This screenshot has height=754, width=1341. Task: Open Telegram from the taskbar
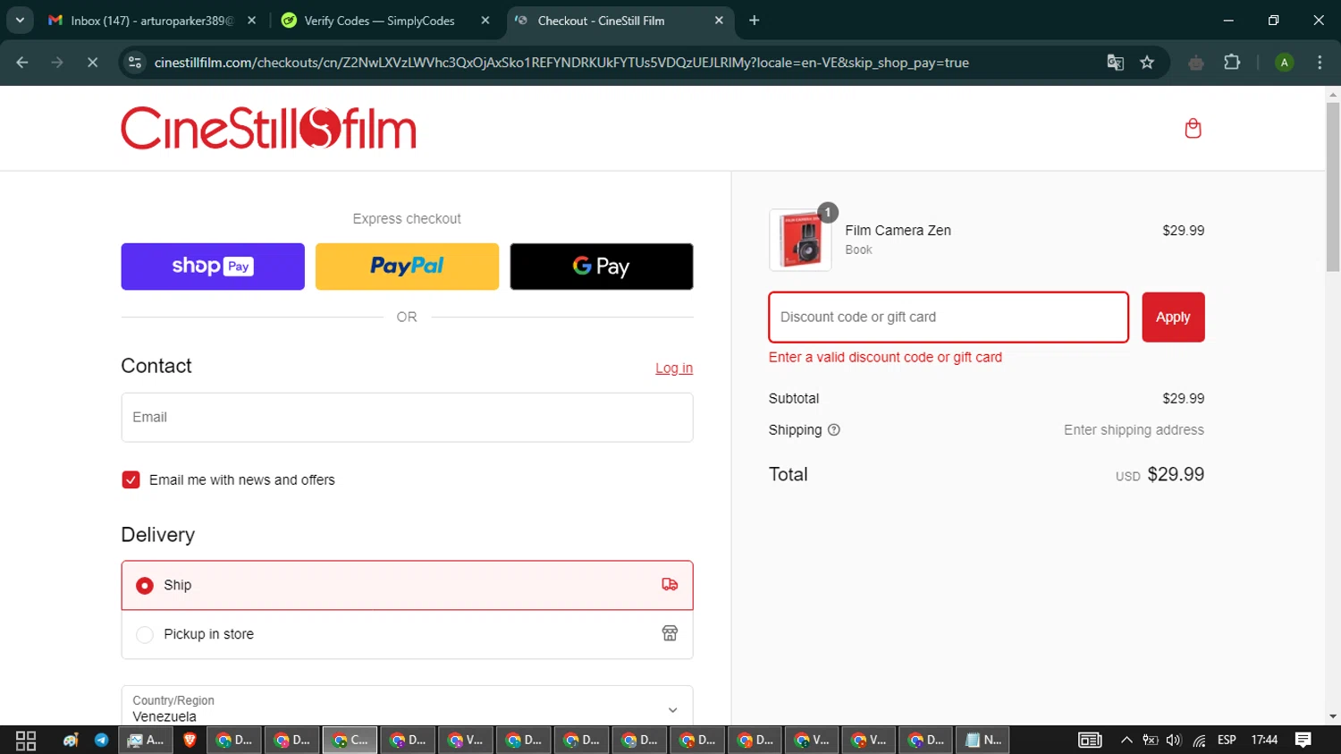[101, 741]
